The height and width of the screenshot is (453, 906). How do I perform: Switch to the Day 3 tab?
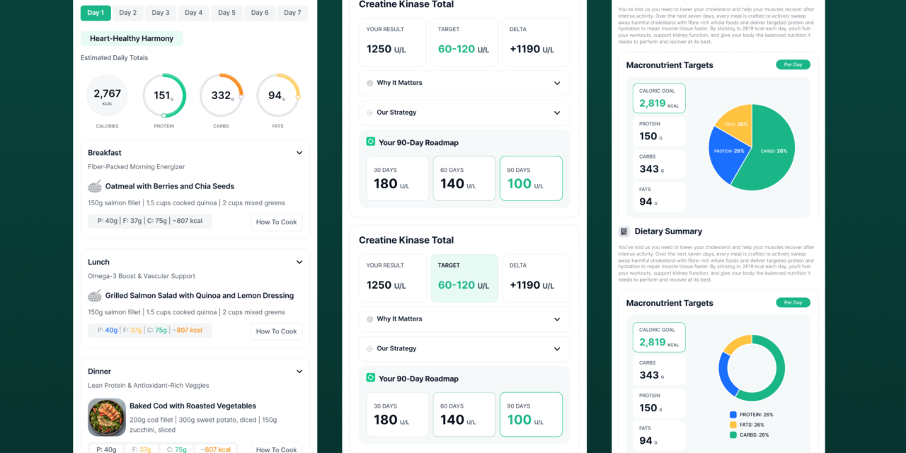tap(161, 13)
